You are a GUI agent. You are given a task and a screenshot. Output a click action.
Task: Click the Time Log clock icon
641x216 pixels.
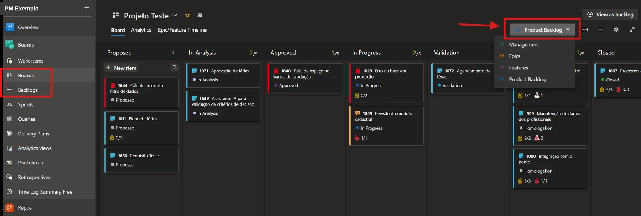(10, 192)
